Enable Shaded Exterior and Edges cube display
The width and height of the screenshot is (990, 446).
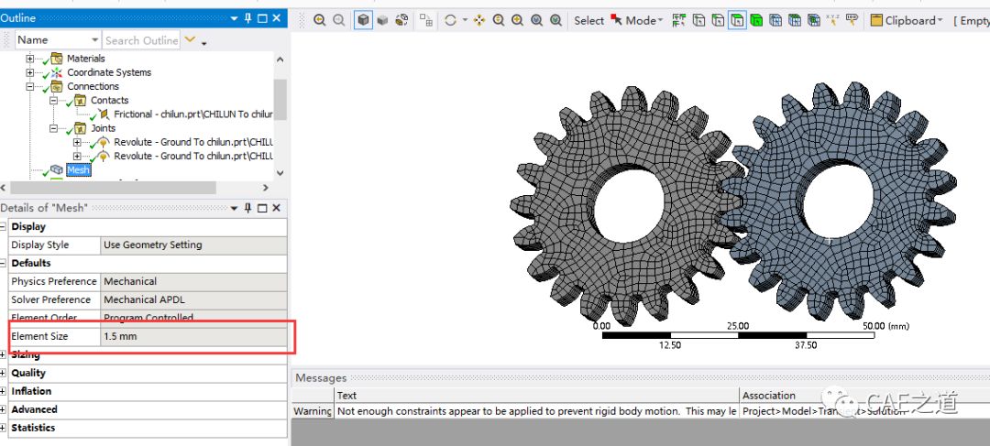[363, 20]
